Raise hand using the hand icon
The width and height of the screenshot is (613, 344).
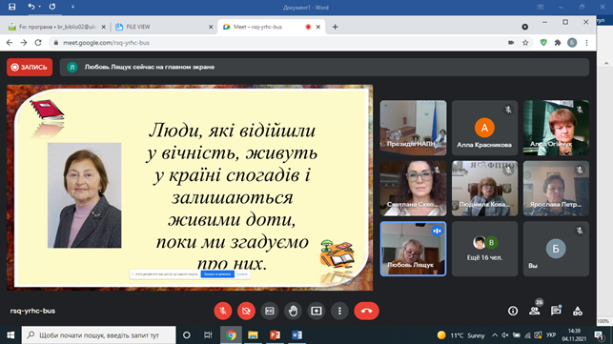[293, 311]
